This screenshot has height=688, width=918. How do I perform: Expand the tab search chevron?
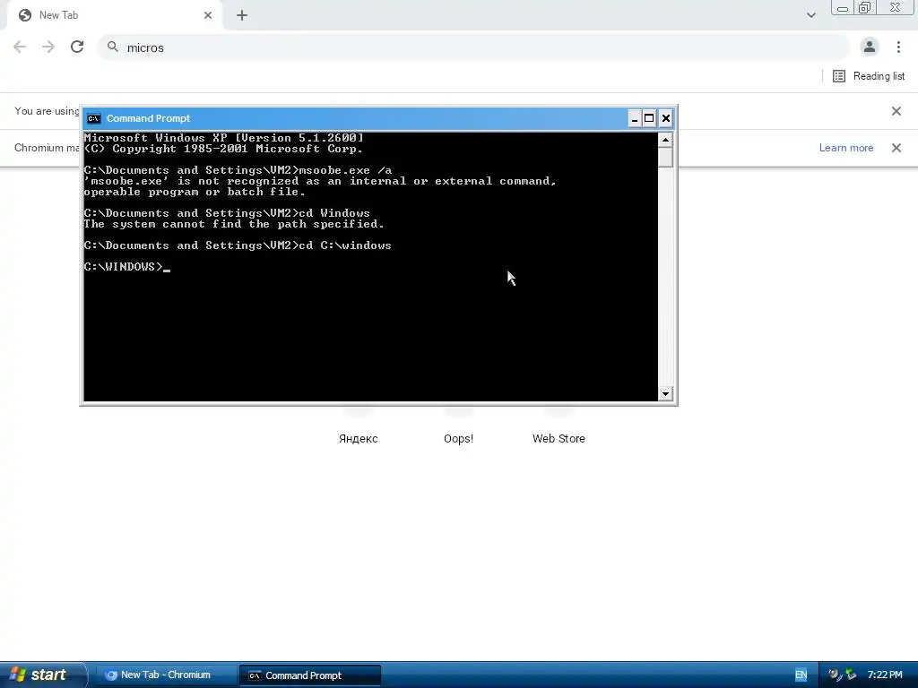(x=810, y=15)
